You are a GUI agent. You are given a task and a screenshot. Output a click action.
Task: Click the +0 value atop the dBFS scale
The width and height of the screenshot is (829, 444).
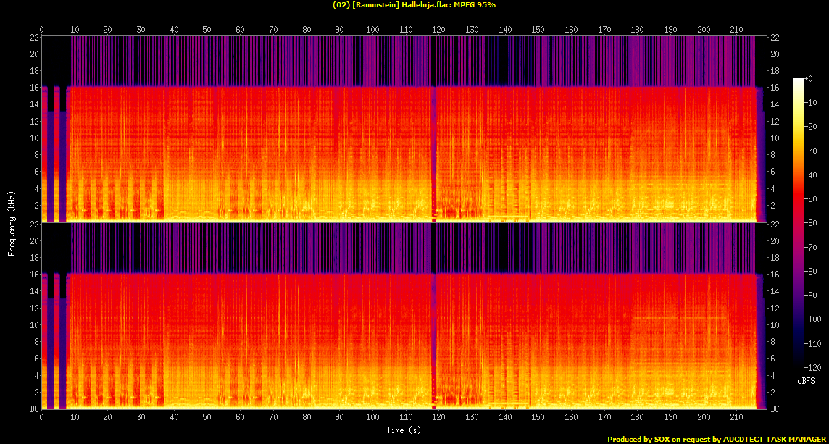click(809, 78)
